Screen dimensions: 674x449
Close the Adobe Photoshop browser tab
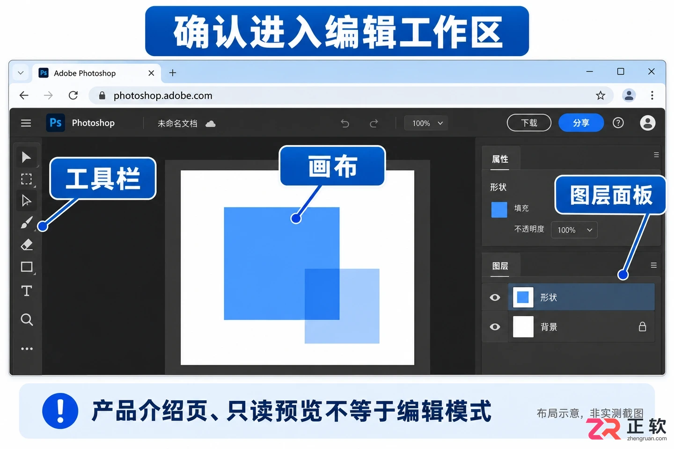[x=151, y=73]
